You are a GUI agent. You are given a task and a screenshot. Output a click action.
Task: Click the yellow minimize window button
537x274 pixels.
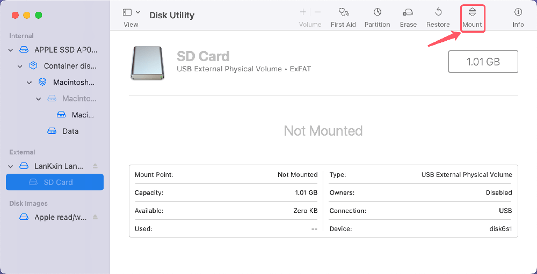(x=27, y=15)
